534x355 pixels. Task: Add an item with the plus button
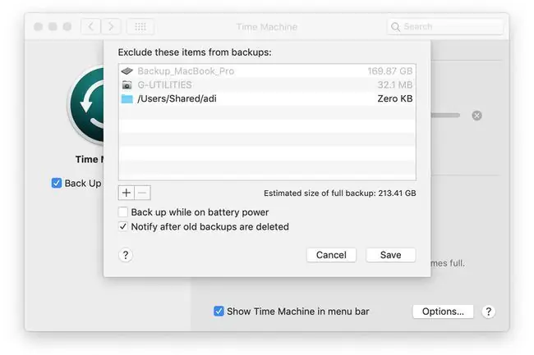click(127, 193)
